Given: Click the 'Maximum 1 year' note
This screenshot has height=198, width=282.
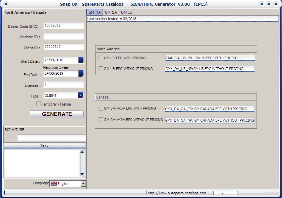Looking at the screenshot, I should point(56,67).
